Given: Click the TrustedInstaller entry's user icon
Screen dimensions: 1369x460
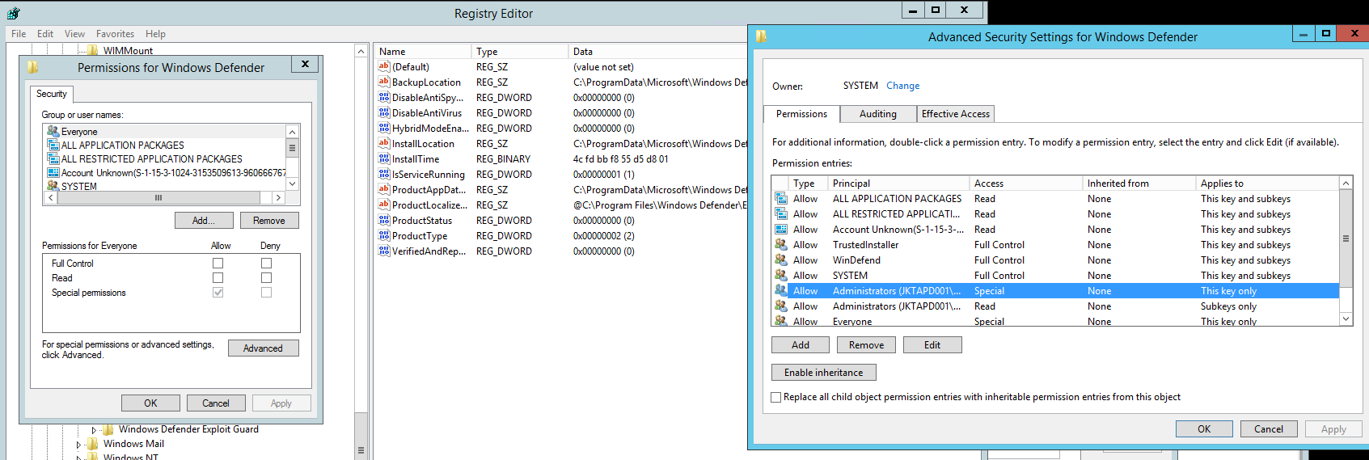Looking at the screenshot, I should tap(781, 245).
